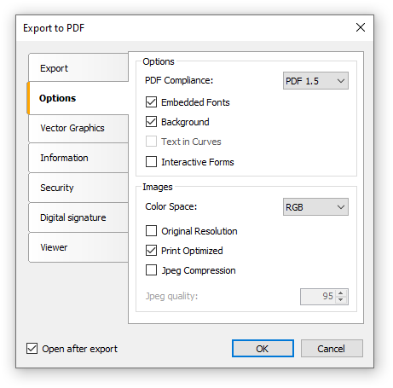
Task: Disable Print Optimized
Action: coord(151,251)
